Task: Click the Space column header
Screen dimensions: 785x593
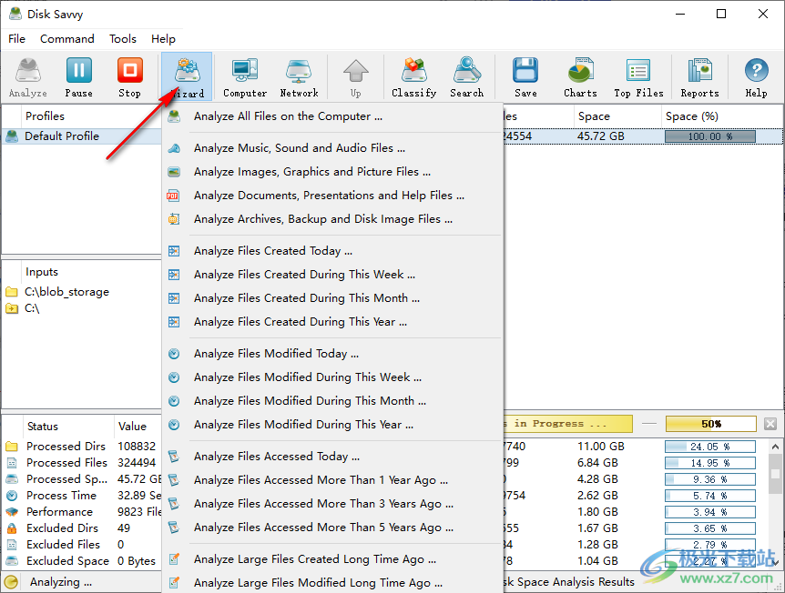Action: tap(617, 116)
